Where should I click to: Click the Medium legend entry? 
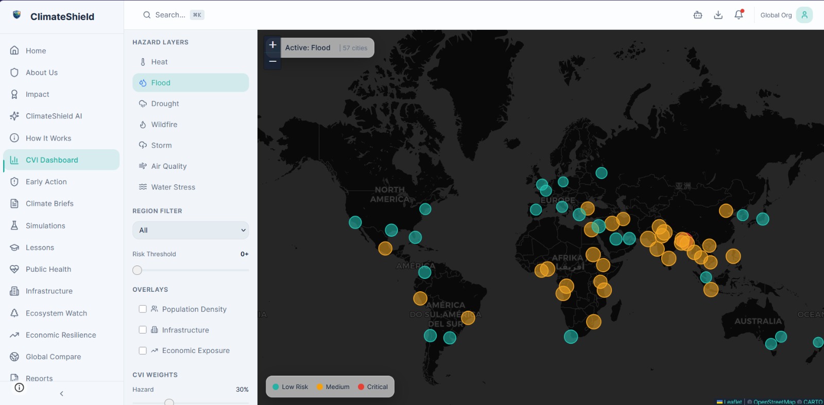click(x=333, y=387)
